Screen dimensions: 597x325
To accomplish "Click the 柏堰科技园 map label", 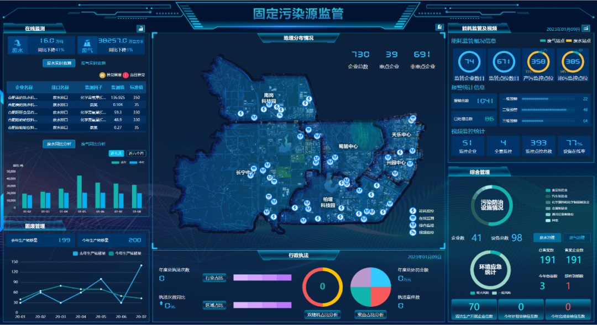I will click(x=328, y=202).
